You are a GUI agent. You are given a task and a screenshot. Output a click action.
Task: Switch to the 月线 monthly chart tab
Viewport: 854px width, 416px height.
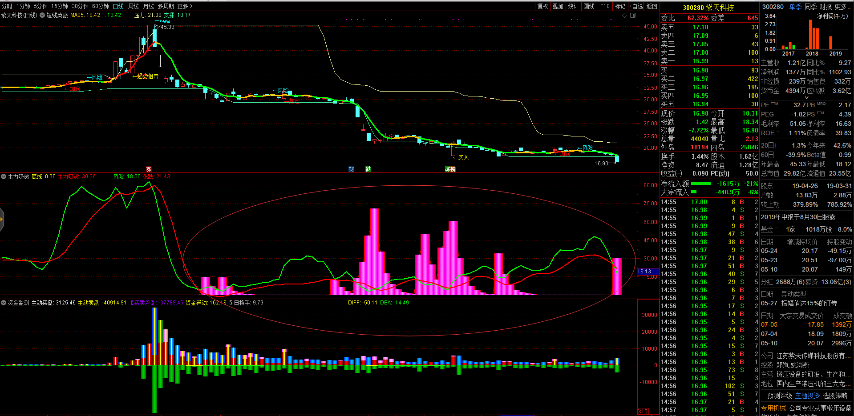point(149,6)
